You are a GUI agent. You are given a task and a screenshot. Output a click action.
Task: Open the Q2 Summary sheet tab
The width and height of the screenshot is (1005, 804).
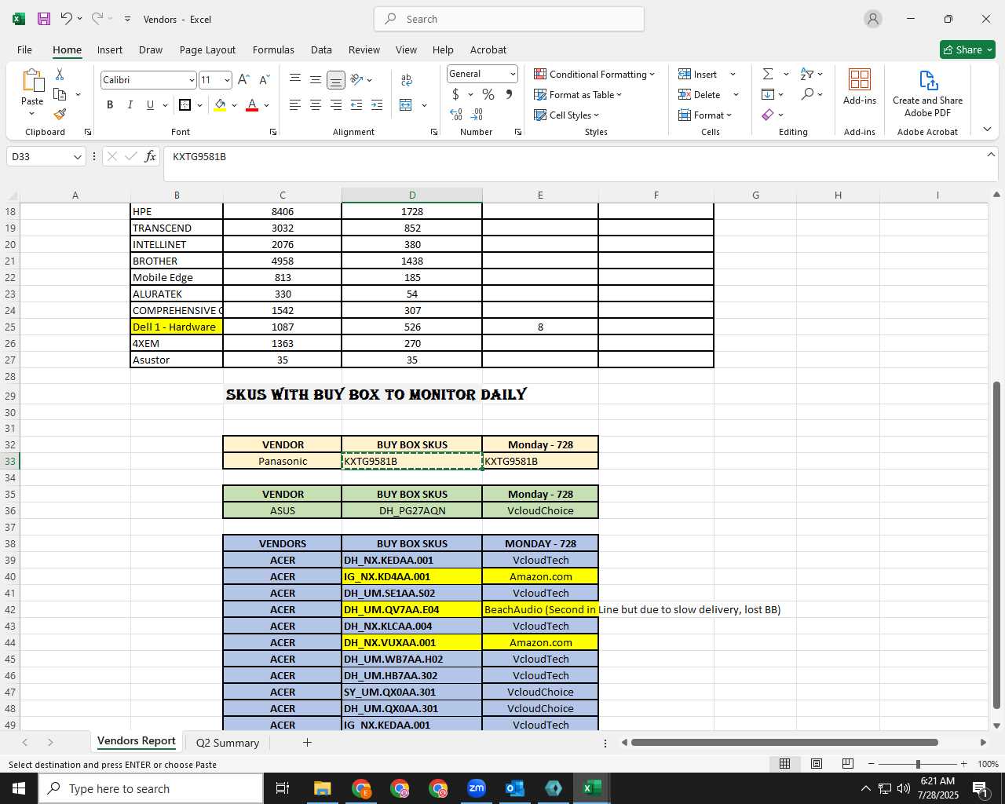(x=228, y=743)
